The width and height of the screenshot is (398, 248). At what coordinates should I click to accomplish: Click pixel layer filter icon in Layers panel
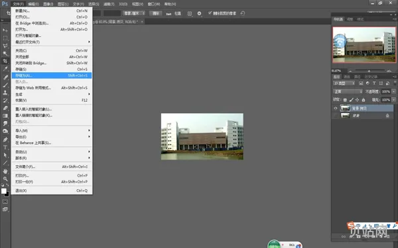pos(361,83)
